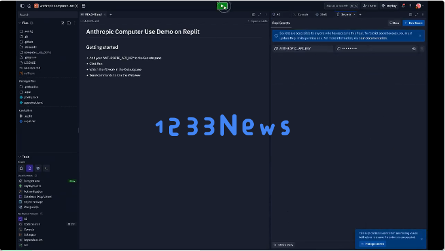This screenshot has height=251, width=445.
Task: Create a new folder via Files header icon
Action: pyautogui.click(x=69, y=23)
